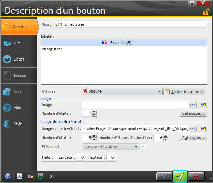Open image editor icon beside cadre/fond field
The image size is (213, 183).
(x=203, y=128)
